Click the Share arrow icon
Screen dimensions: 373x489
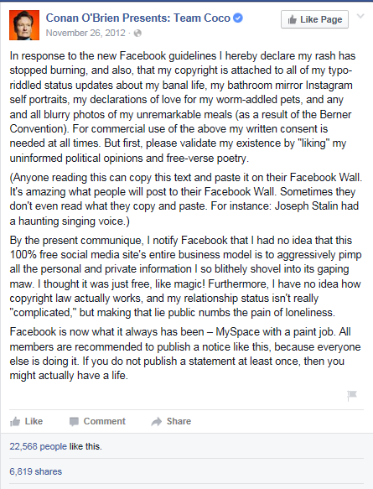tap(157, 422)
